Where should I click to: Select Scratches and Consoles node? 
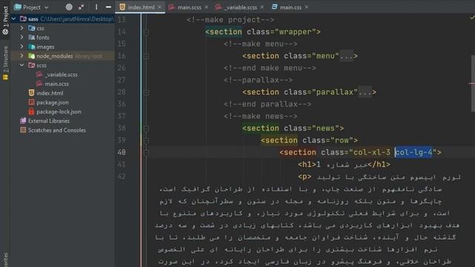click(57, 131)
